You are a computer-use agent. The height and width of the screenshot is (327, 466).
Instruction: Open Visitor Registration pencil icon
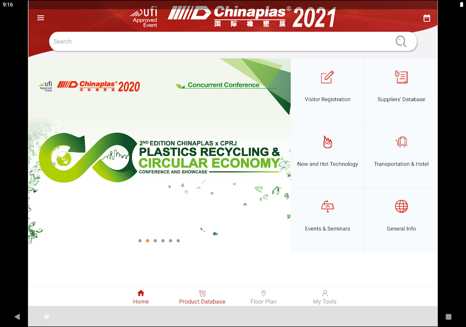[x=327, y=77]
